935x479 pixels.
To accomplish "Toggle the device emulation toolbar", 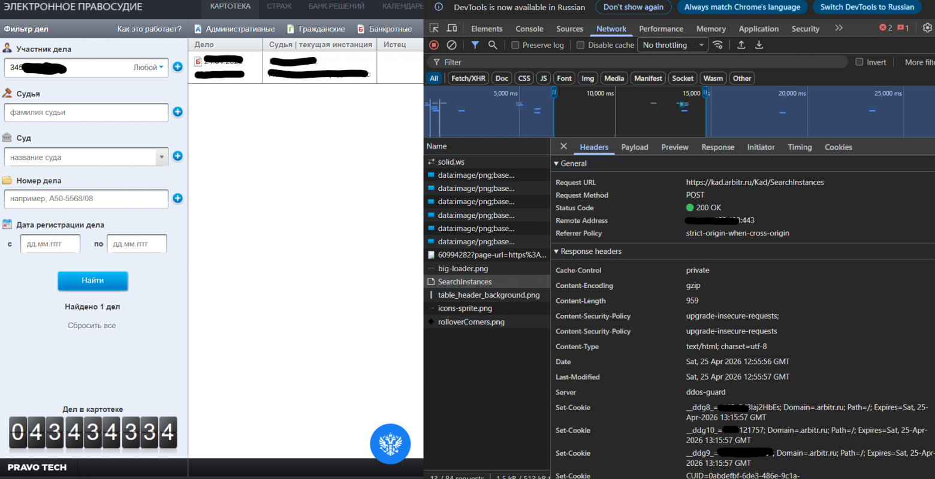I will click(451, 28).
